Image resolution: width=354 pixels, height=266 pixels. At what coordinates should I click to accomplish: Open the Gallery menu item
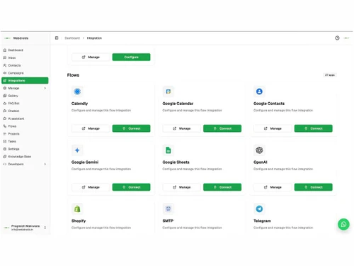[25, 96]
